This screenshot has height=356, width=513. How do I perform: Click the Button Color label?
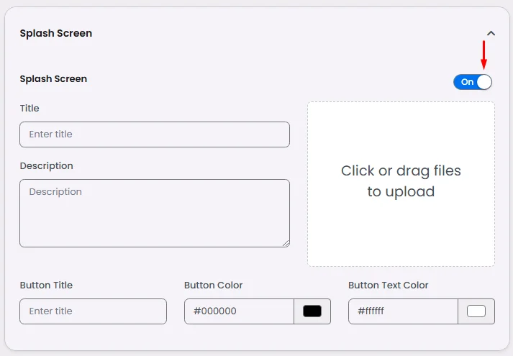point(213,286)
